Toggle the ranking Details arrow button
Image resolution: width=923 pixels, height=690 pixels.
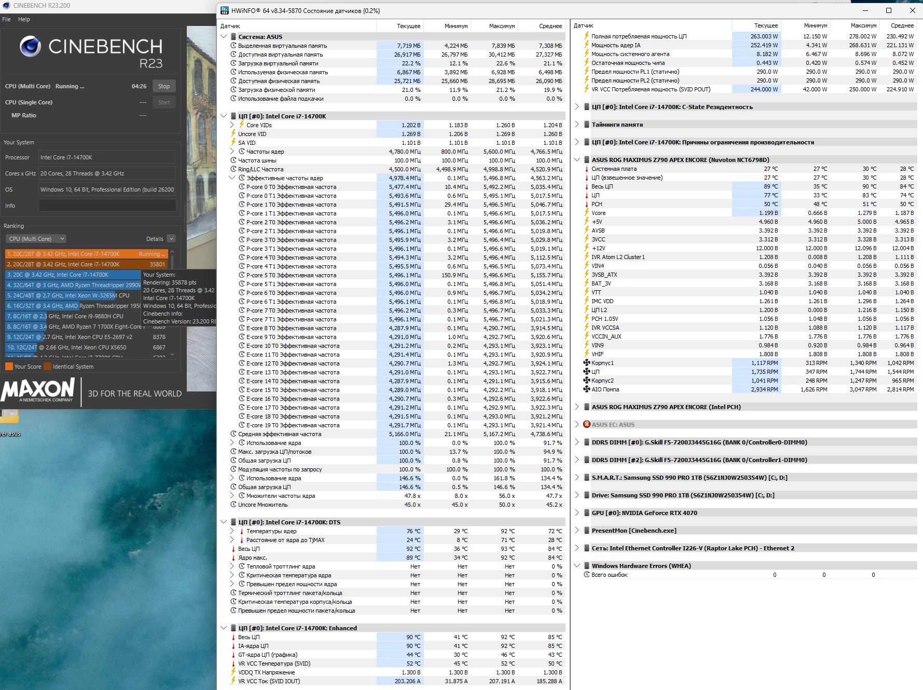click(x=171, y=239)
